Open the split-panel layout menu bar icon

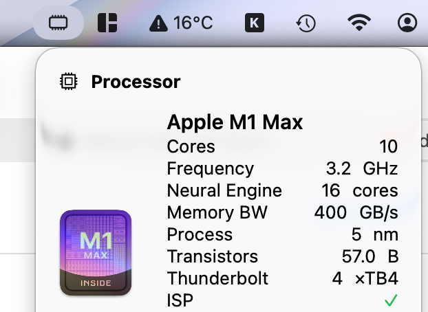(x=107, y=23)
